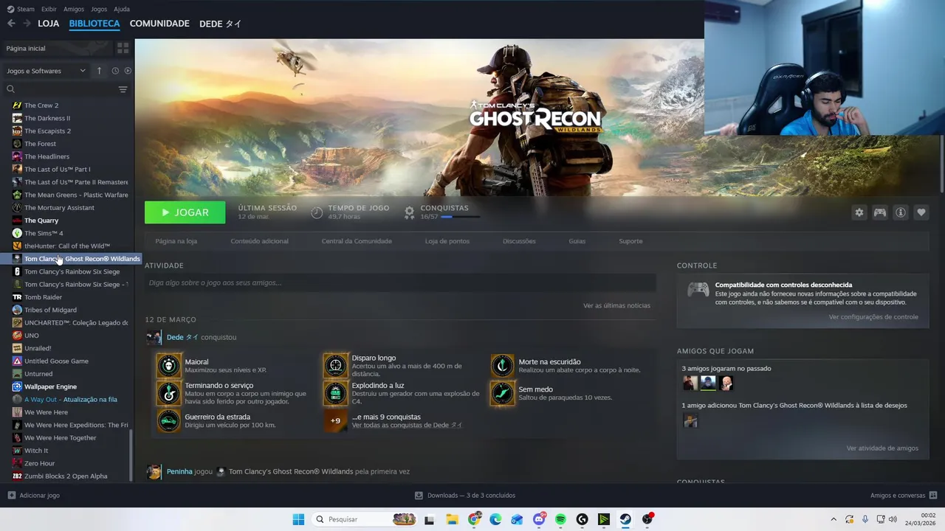Image resolution: width=945 pixels, height=531 pixels.
Task: Open Ver atividade de amigos link
Action: click(x=882, y=448)
